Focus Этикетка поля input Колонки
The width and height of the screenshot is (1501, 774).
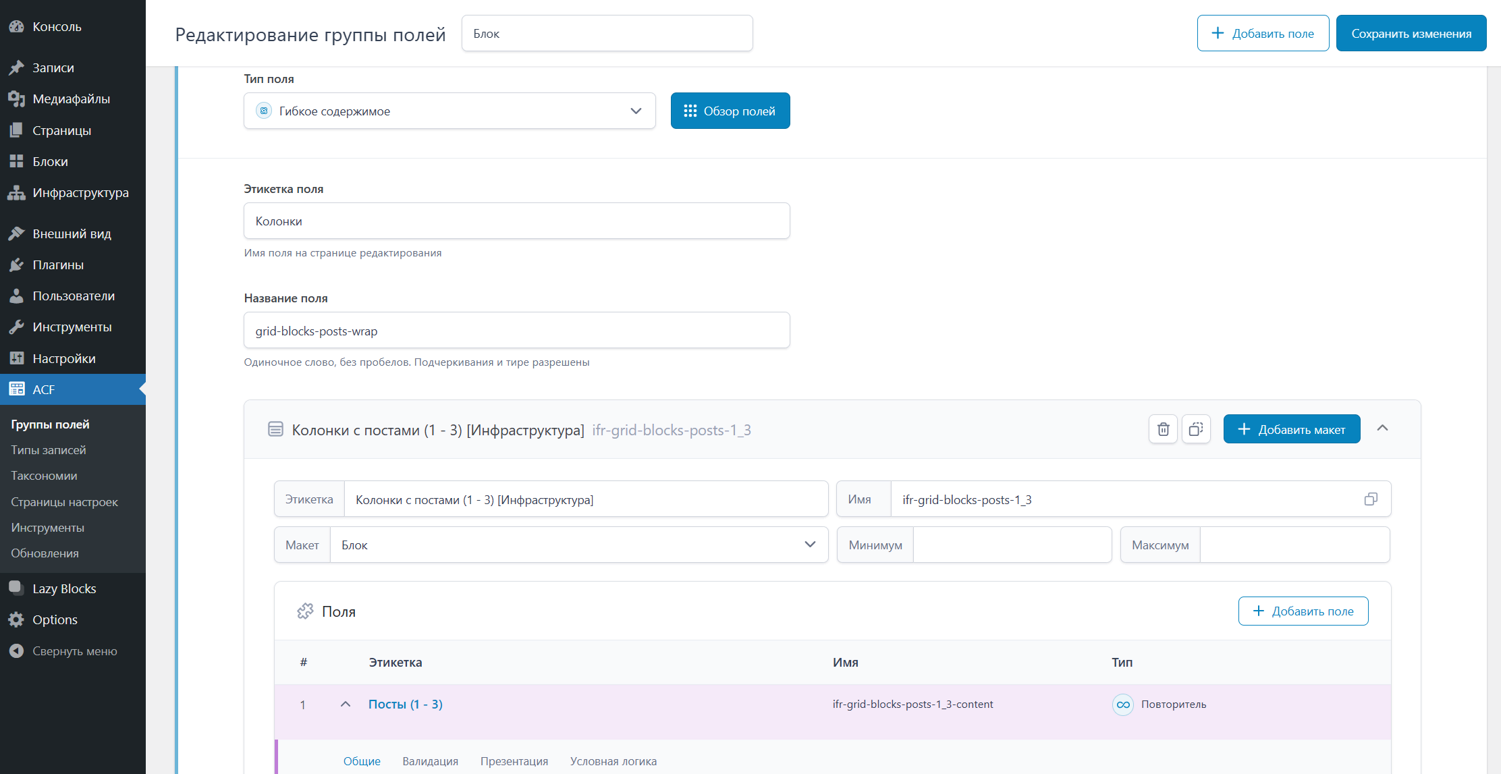[517, 221]
